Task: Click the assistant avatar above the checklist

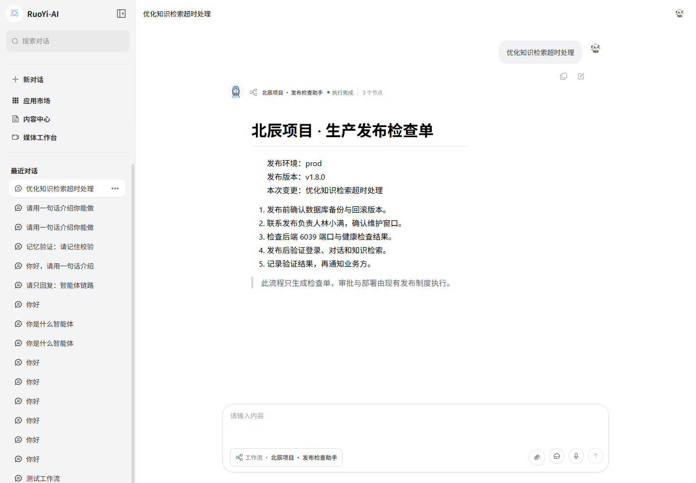Action: pyautogui.click(x=236, y=91)
